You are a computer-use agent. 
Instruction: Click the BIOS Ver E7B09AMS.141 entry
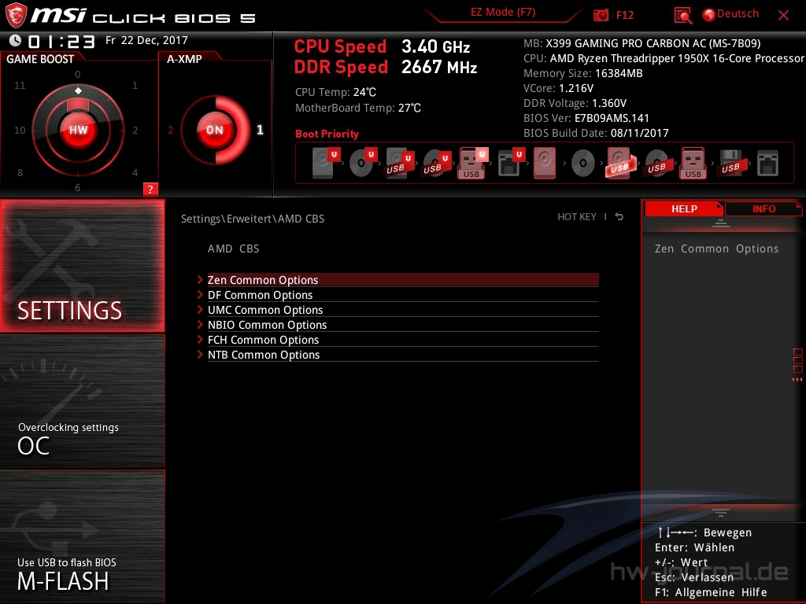[586, 118]
